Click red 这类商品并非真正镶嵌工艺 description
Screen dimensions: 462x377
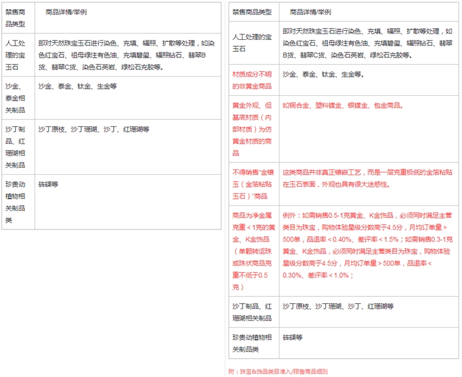368,178
